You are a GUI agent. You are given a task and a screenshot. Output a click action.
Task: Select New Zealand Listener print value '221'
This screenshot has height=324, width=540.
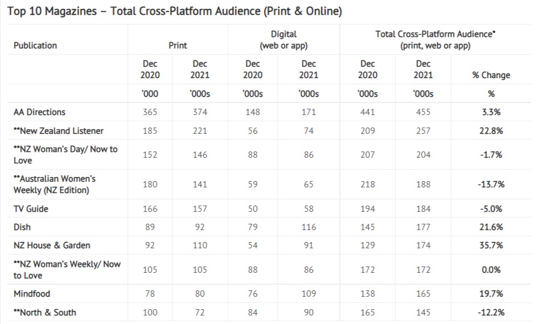point(200,131)
